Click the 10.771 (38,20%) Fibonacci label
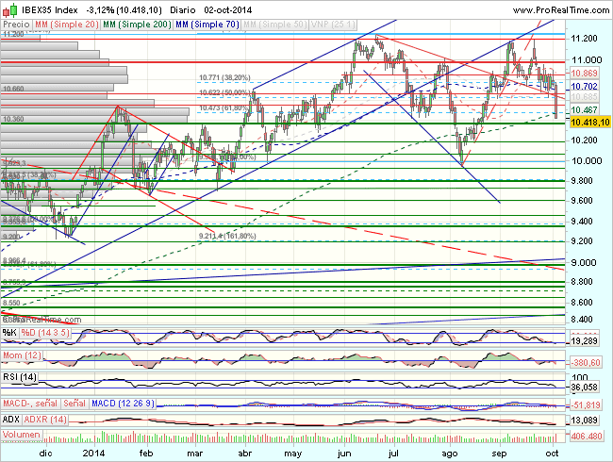The image size is (613, 462). [x=224, y=77]
